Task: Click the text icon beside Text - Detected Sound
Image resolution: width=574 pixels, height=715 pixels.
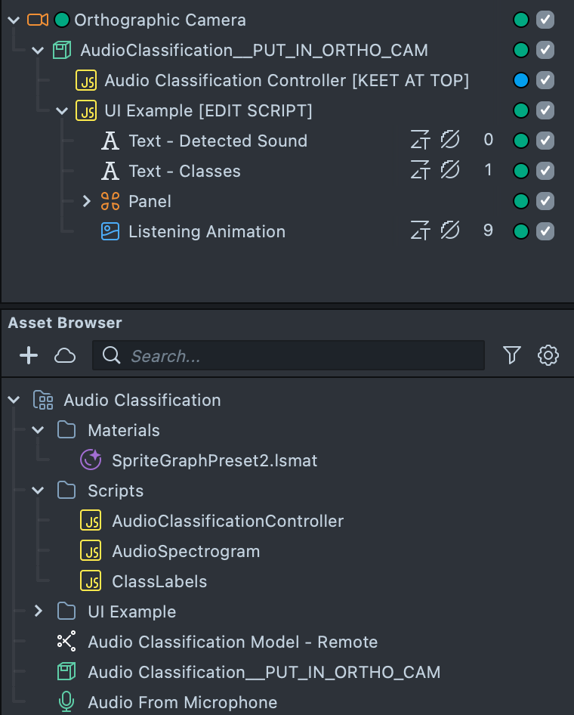Action: tap(110, 141)
